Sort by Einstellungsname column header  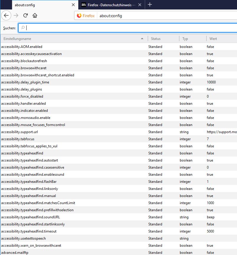pyautogui.click(x=71, y=39)
